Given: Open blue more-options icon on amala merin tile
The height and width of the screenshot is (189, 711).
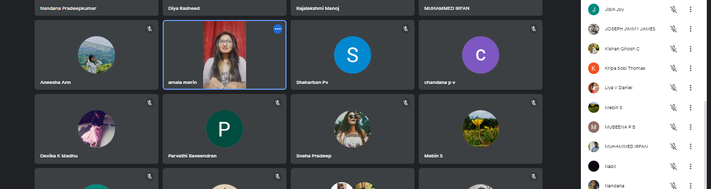Looking at the screenshot, I should [x=278, y=29].
